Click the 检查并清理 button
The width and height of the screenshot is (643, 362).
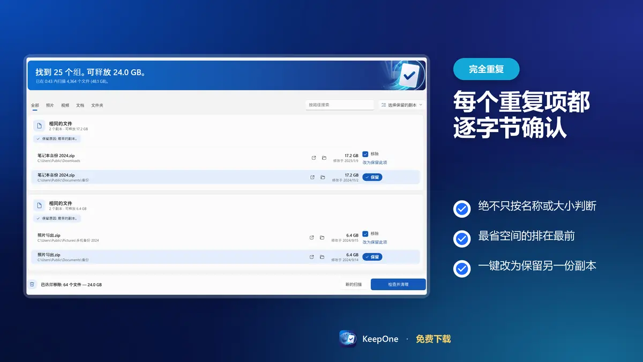click(398, 284)
